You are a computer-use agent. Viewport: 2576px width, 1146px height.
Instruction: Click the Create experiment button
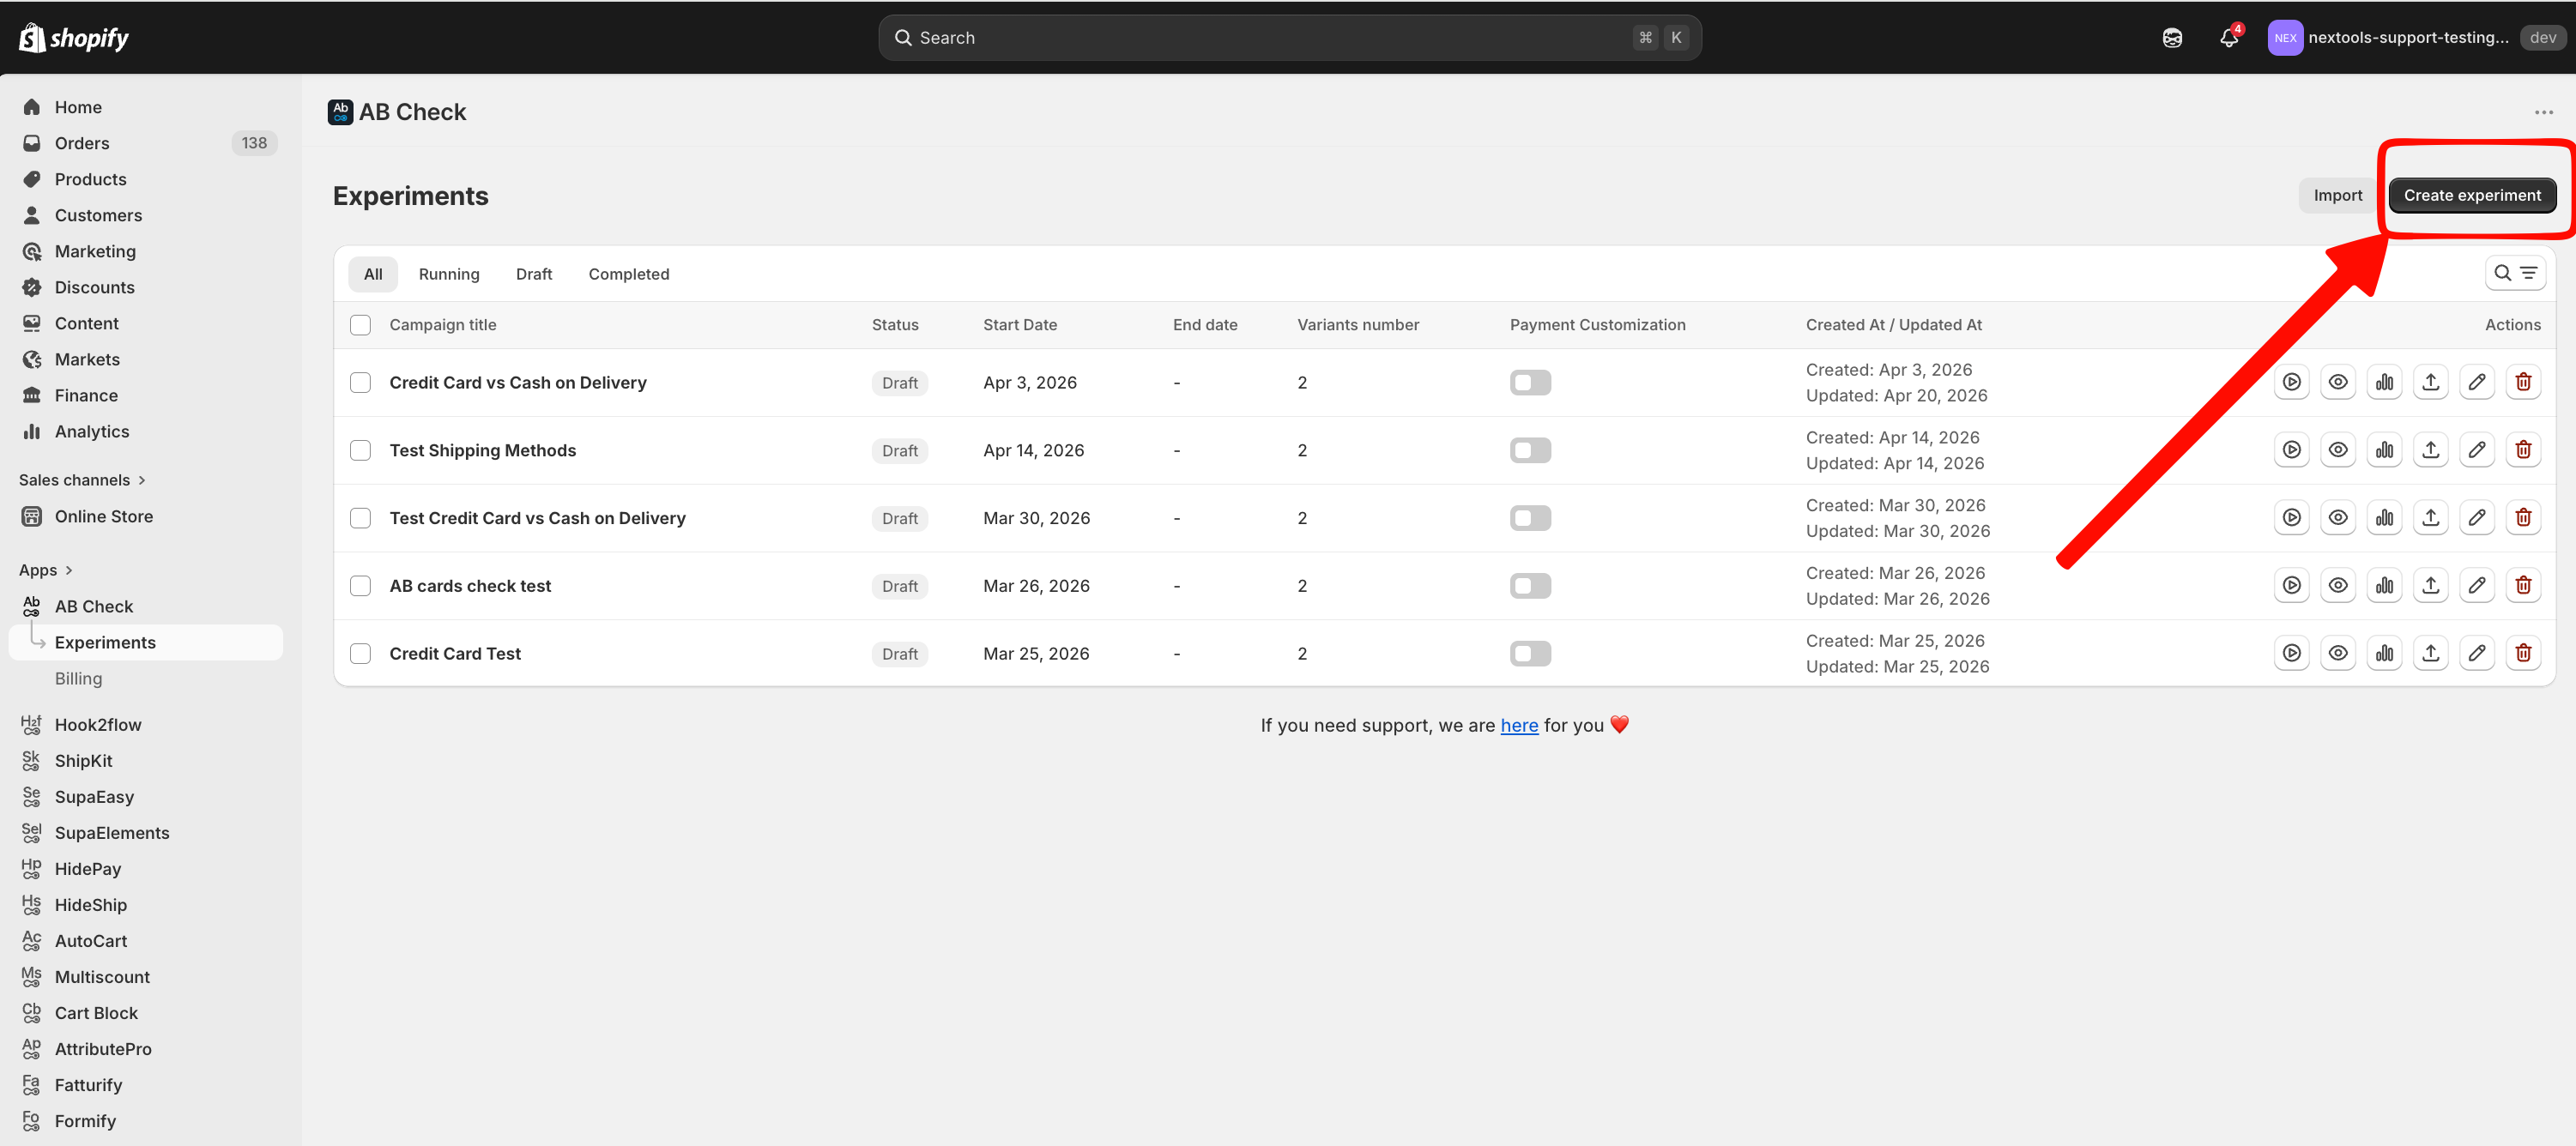[2471, 195]
